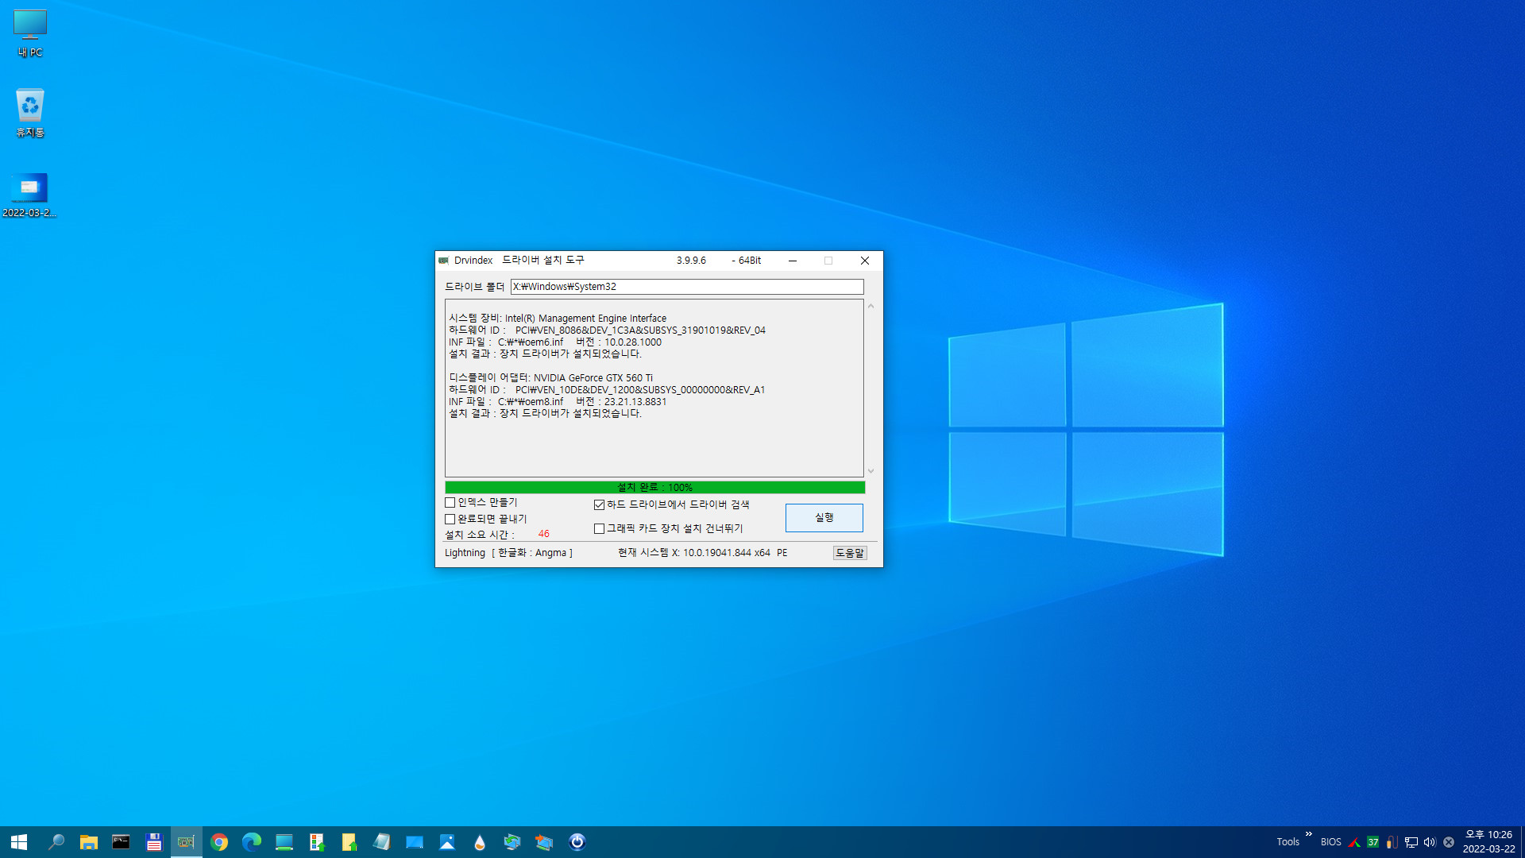The image size is (1525, 858).
Task: Click the log scrollbar down arrow
Action: click(871, 471)
